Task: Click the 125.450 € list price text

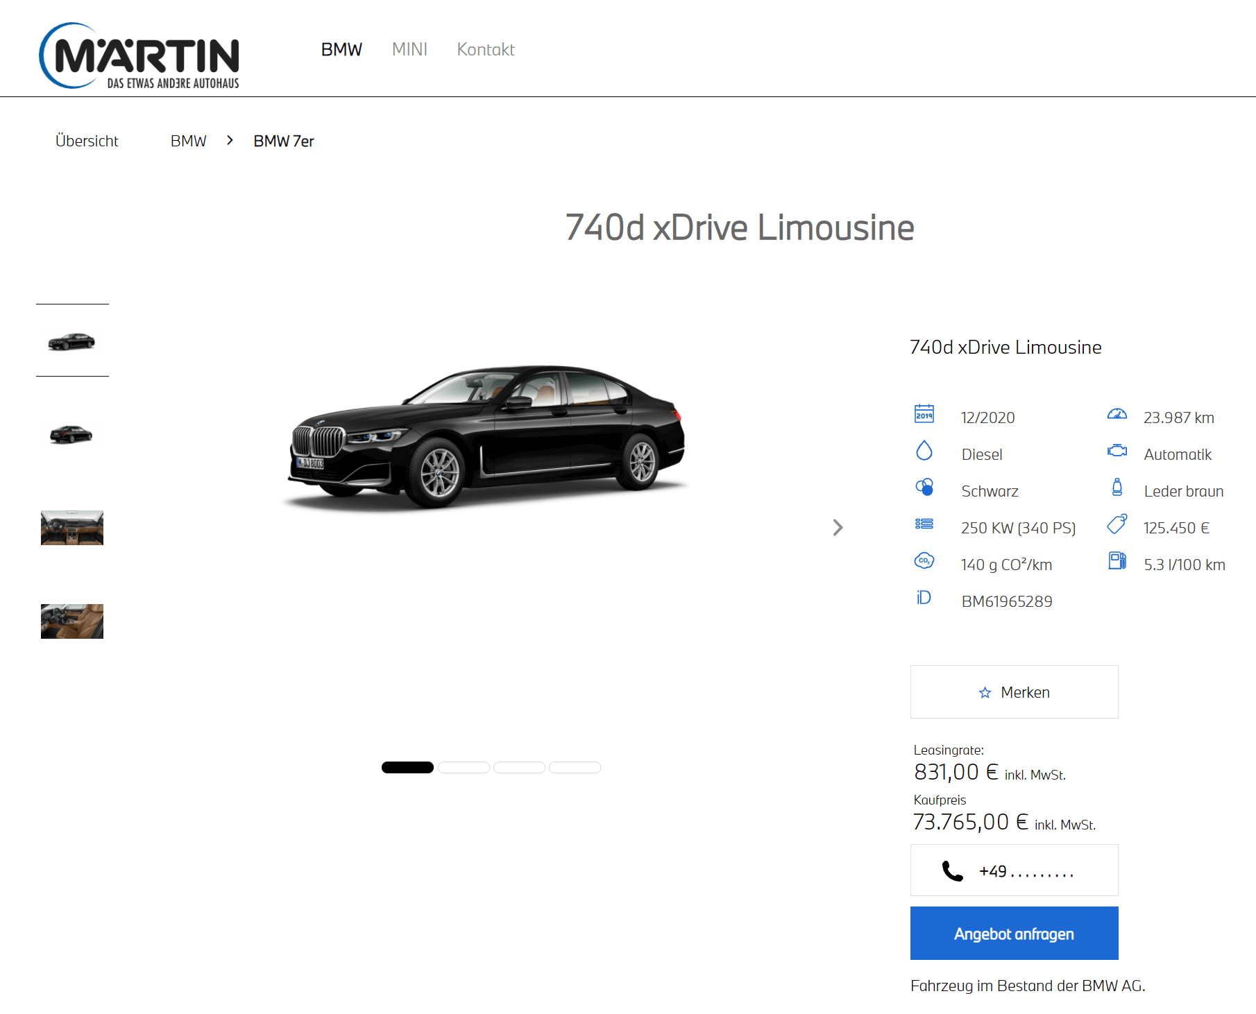Action: click(x=1177, y=528)
